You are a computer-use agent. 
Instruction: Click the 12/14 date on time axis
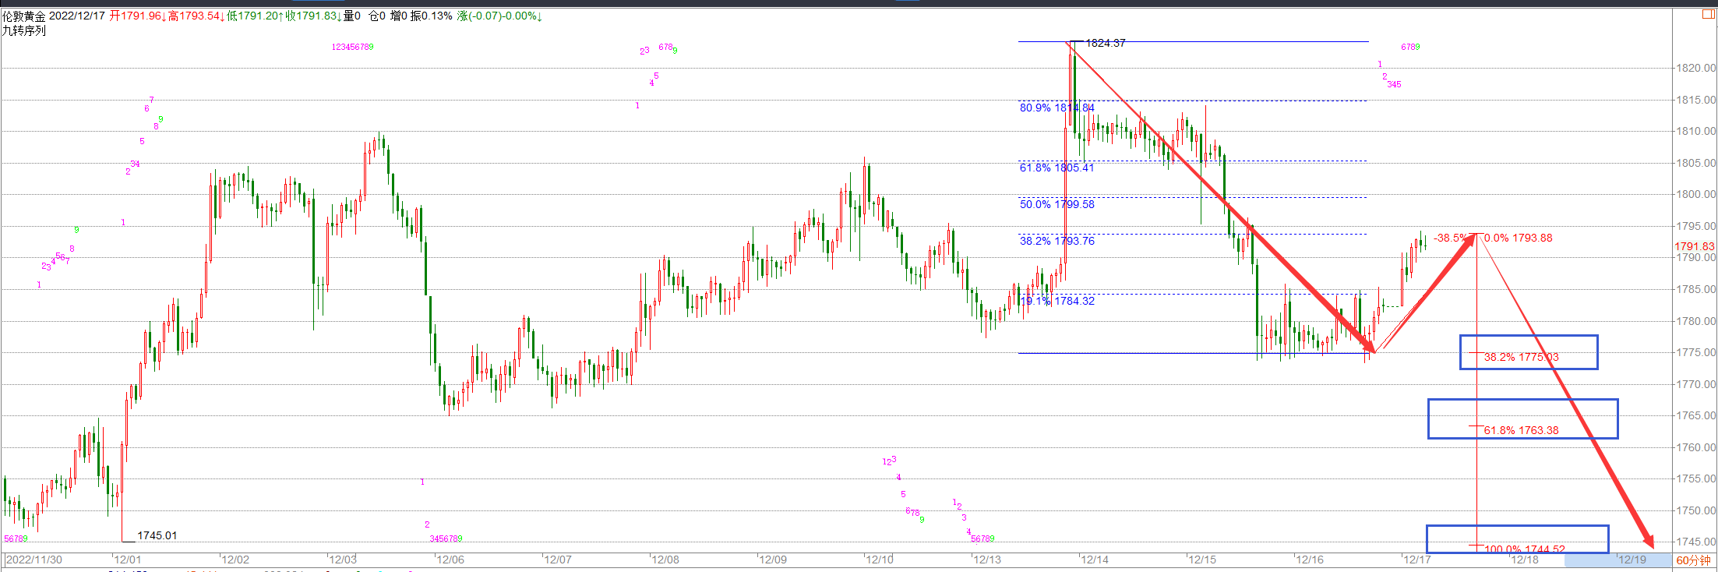[1095, 560]
